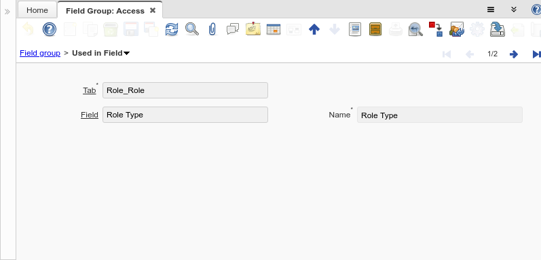Viewport: 541px width, 260px height.
Task: Open the Archive cabinet icon
Action: (x=375, y=29)
